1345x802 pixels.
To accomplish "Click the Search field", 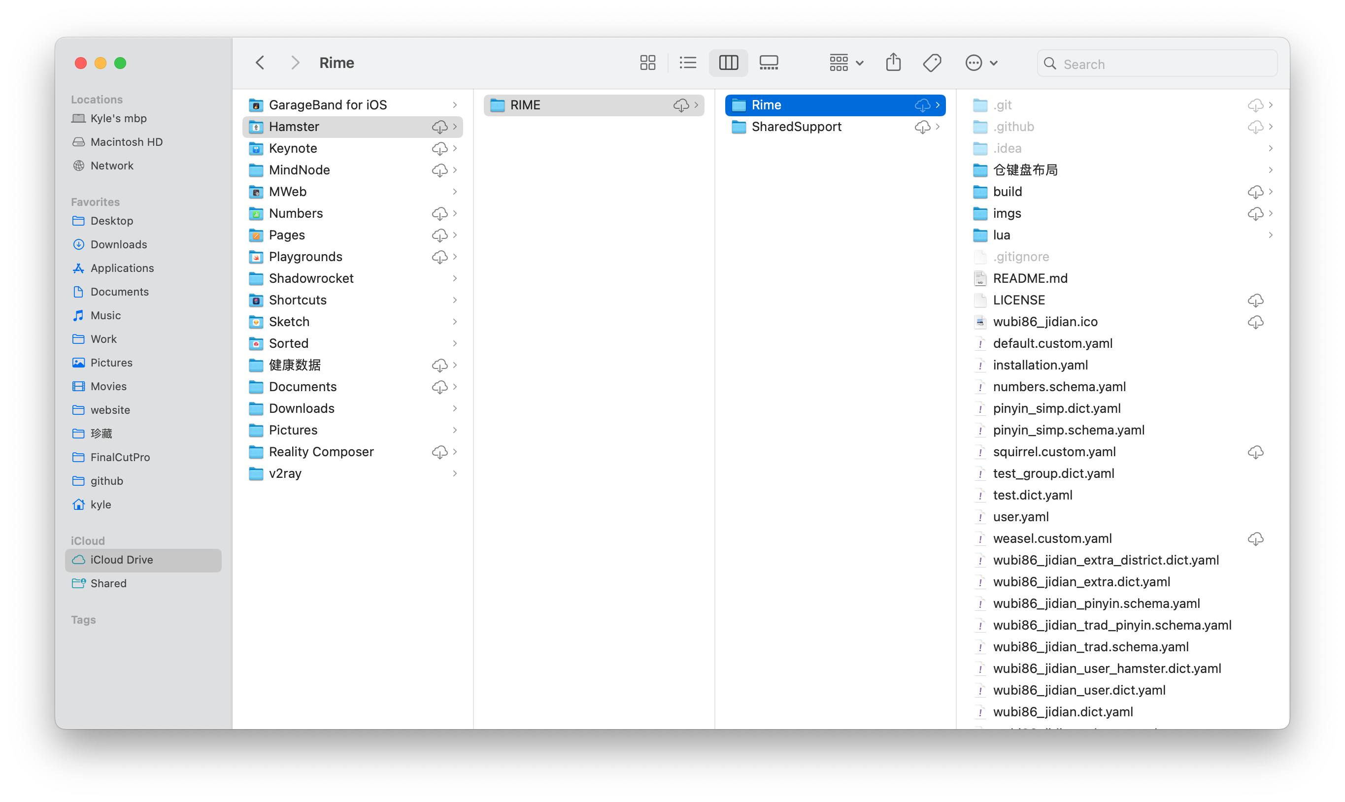I will [1157, 64].
